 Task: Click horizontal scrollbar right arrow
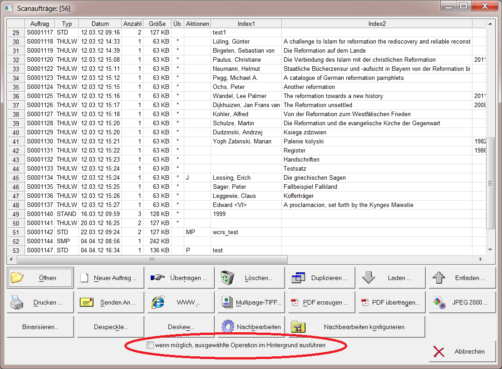(481, 259)
